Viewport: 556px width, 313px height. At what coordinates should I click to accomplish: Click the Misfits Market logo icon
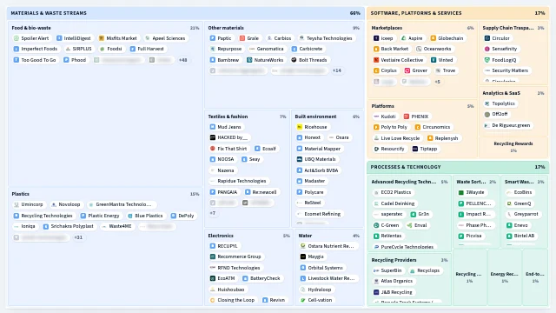tap(102, 38)
